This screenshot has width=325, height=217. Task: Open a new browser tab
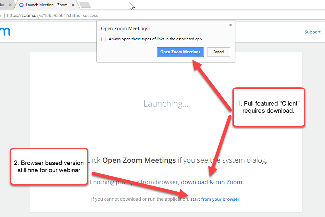pyautogui.click(x=85, y=5)
